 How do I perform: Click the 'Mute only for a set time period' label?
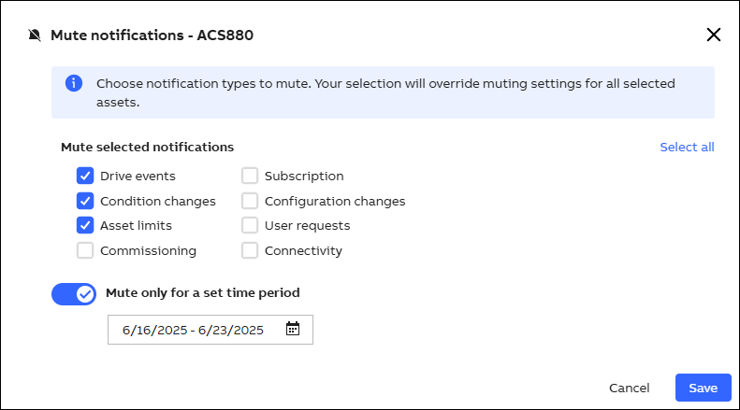[203, 293]
